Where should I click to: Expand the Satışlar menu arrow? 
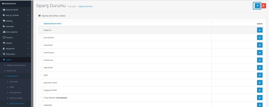[28, 43]
